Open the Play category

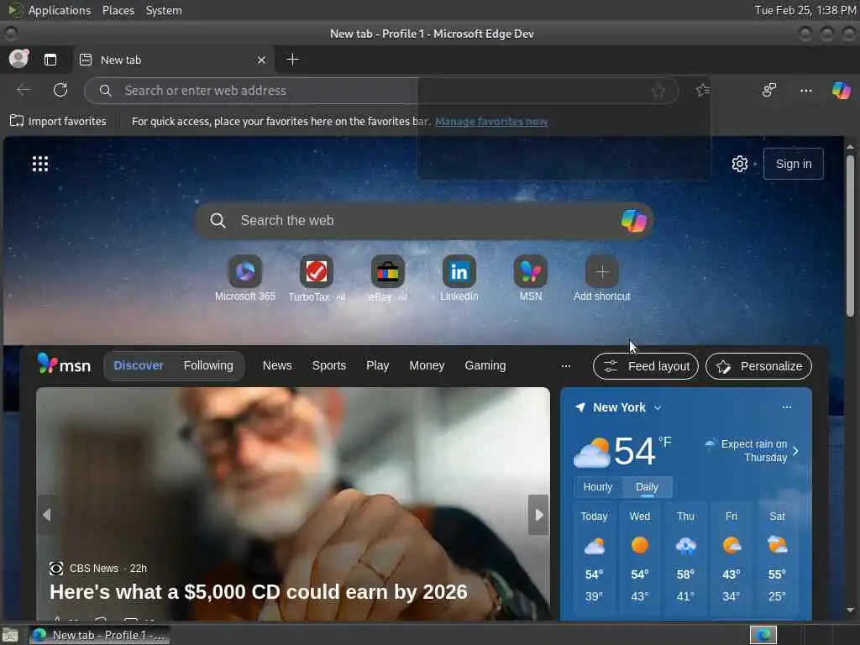pos(377,365)
